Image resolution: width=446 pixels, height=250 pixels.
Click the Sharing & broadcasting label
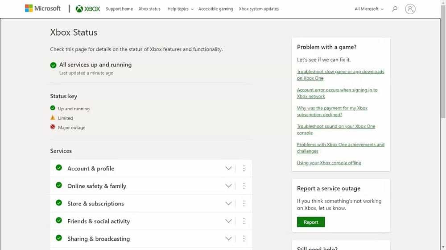[x=99, y=238]
